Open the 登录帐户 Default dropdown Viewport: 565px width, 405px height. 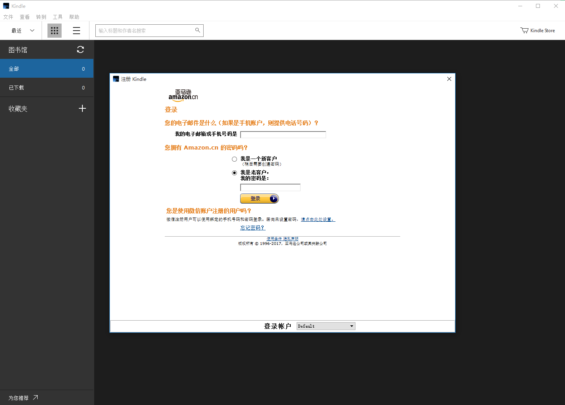point(326,326)
